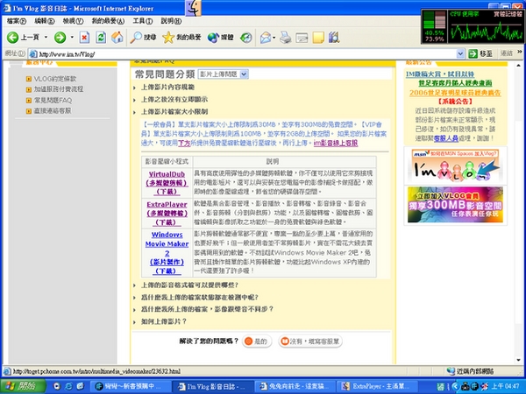Open the Mail button dropdown arrow

(274, 37)
